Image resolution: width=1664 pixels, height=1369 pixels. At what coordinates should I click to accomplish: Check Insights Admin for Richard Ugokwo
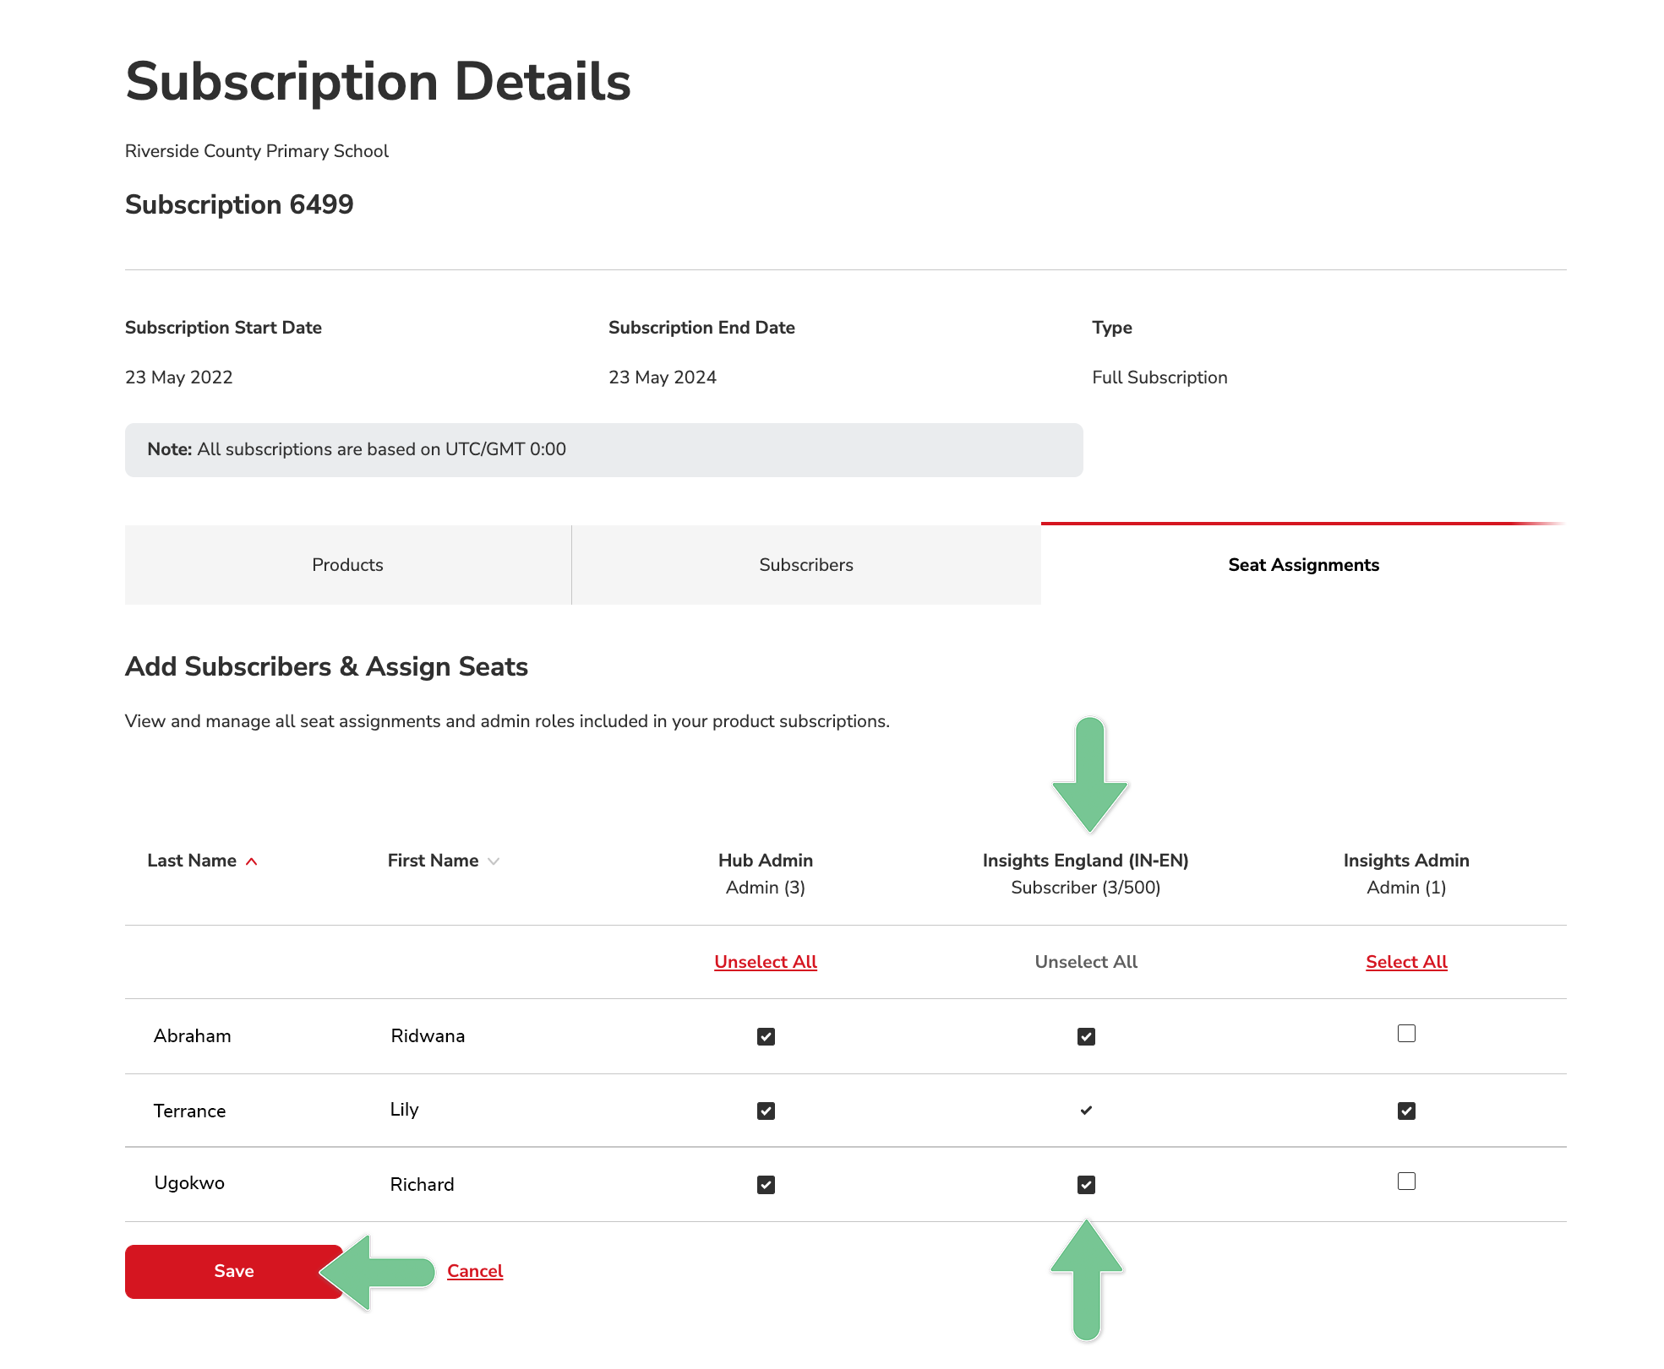tap(1406, 1182)
